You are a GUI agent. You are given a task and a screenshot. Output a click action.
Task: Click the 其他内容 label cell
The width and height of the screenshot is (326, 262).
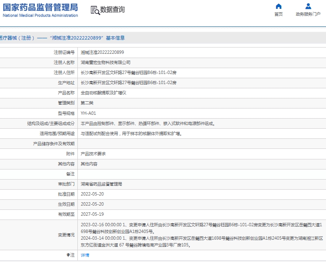(x=66, y=164)
